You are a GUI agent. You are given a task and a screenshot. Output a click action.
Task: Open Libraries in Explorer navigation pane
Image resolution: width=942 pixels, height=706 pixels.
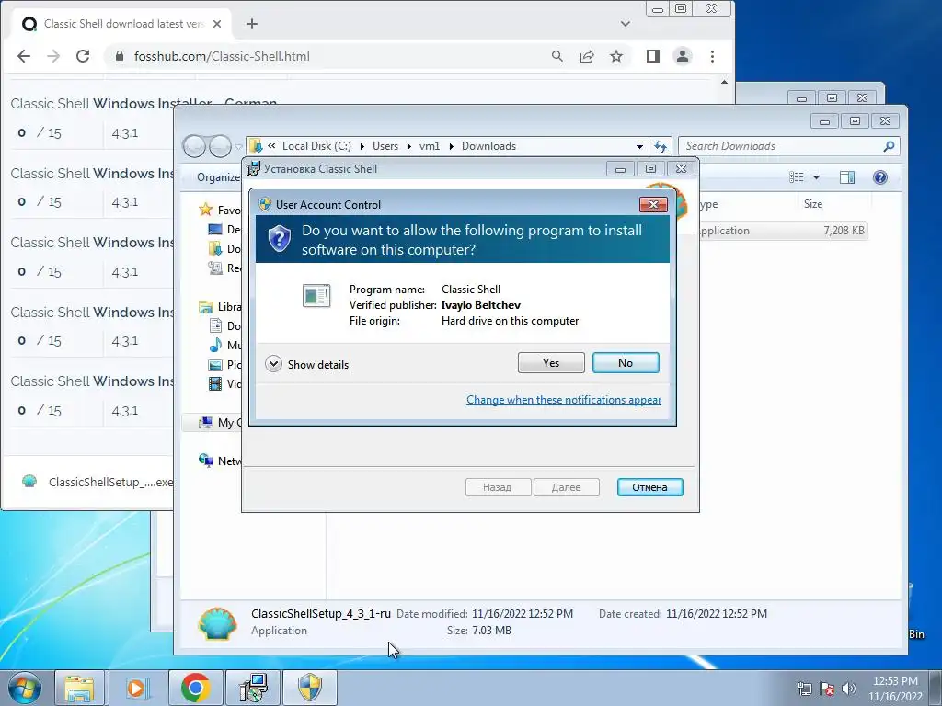(x=221, y=307)
